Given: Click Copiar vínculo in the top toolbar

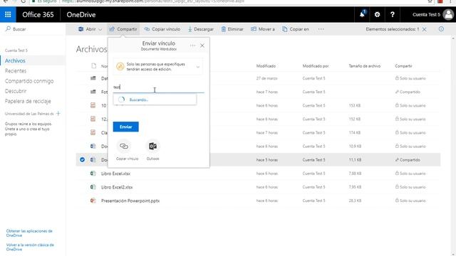Looking at the screenshot, I should pos(162,29).
